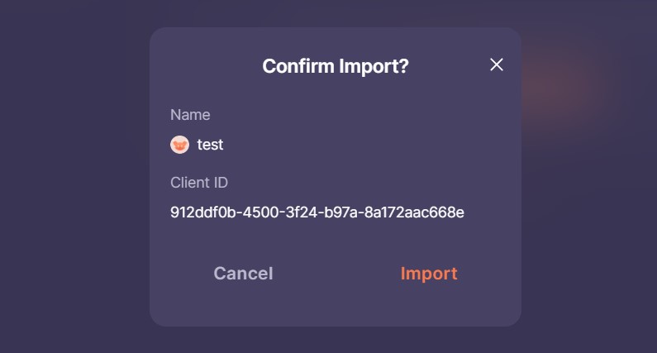Click the 'Client ID' field label

(x=199, y=183)
